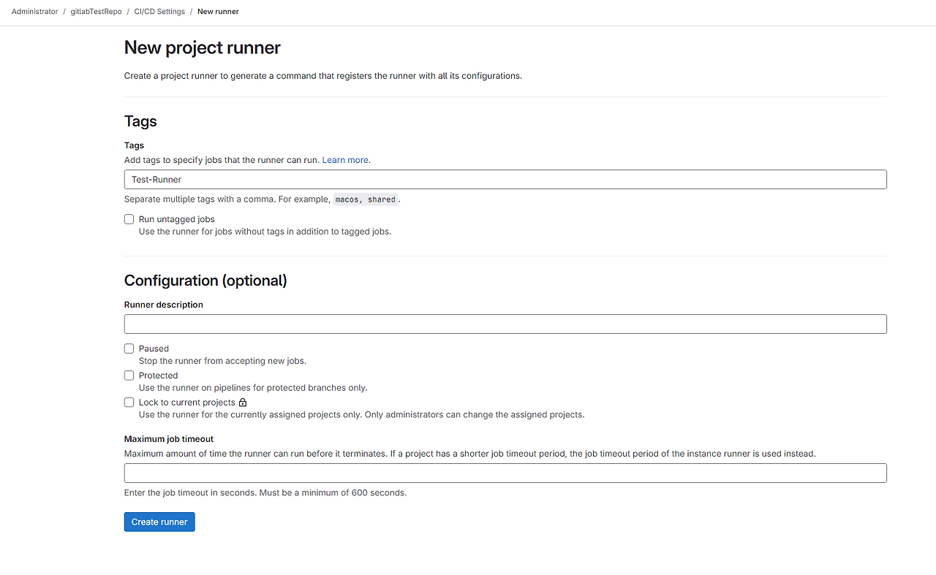Open the Learn more link about tags
This screenshot has width=936, height=575.
[344, 159]
